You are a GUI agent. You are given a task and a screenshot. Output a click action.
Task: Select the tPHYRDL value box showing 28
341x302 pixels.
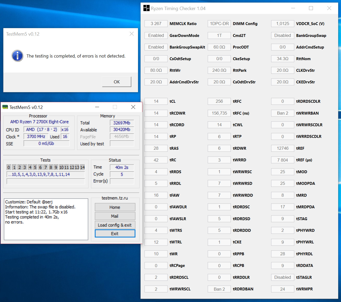[283, 254]
